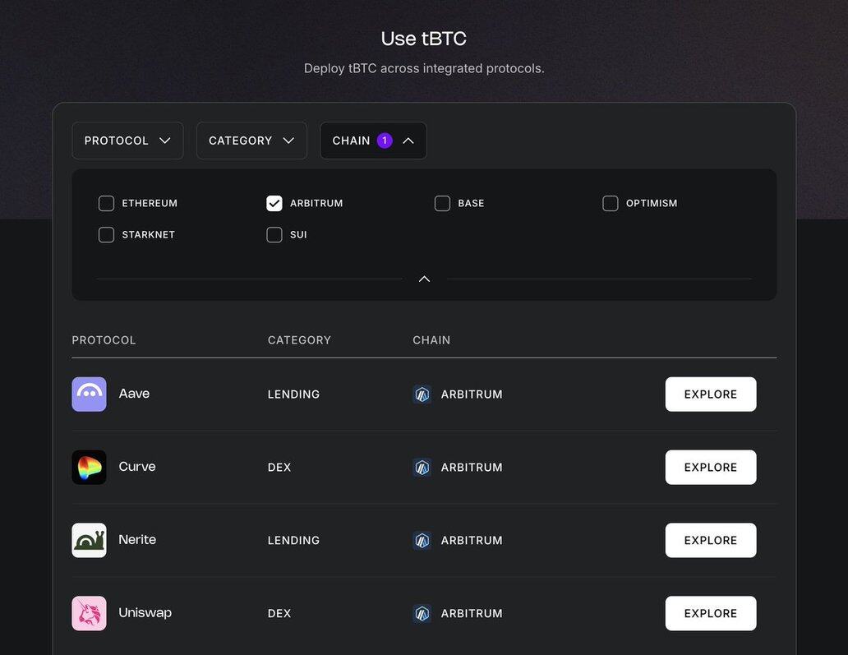Click the Curve protocol logo icon
This screenshot has width=848, height=655.
pos(89,468)
